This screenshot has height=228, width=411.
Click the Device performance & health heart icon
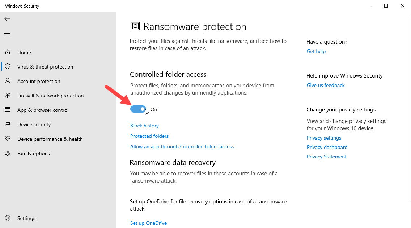coord(8,139)
